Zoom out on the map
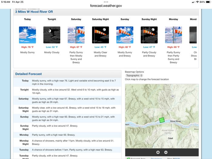This screenshot has width=212, height=159. [166, 152]
